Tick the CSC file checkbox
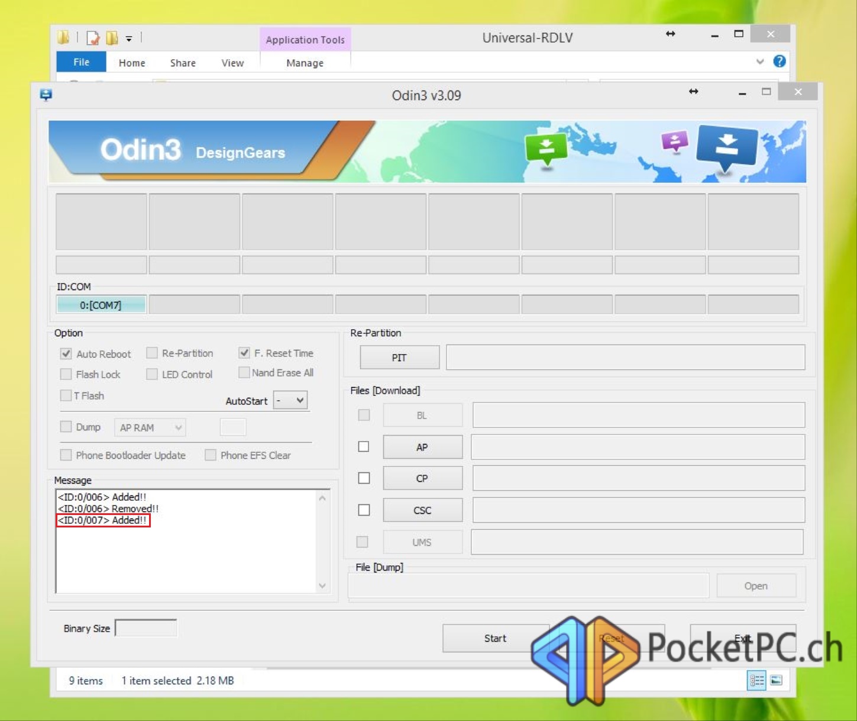This screenshot has width=857, height=721. 364,510
